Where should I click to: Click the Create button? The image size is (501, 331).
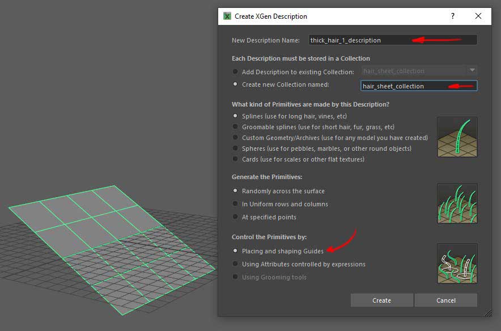(x=381, y=300)
